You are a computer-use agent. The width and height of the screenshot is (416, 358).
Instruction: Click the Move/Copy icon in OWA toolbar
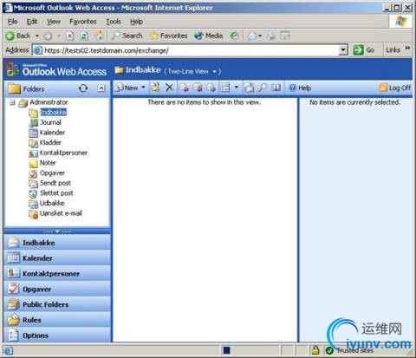155,88
